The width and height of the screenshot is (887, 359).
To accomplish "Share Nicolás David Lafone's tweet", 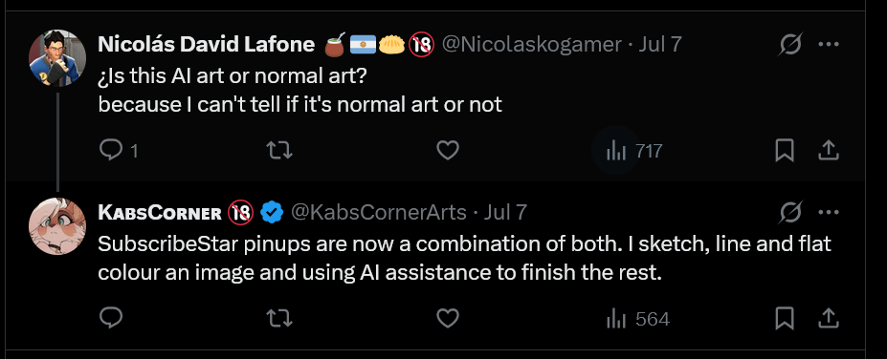I will point(829,150).
